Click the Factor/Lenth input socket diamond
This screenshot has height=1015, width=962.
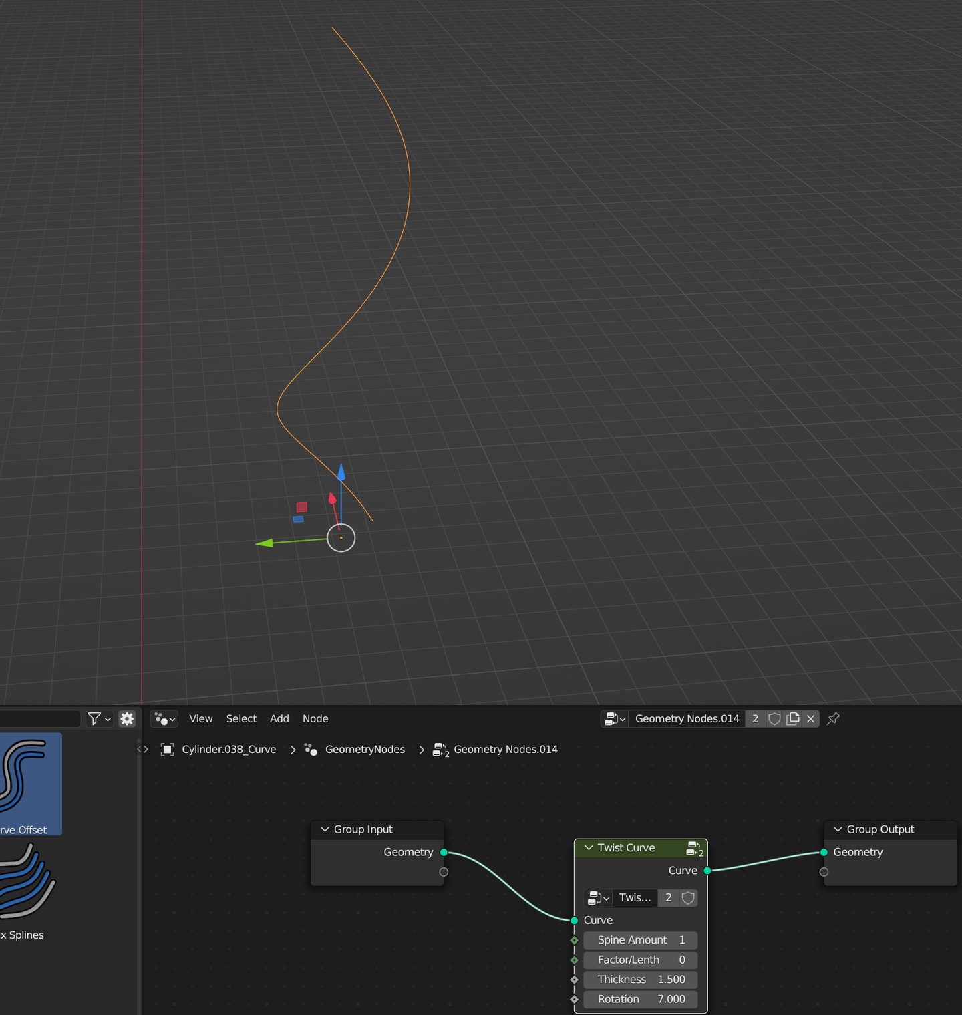575,960
